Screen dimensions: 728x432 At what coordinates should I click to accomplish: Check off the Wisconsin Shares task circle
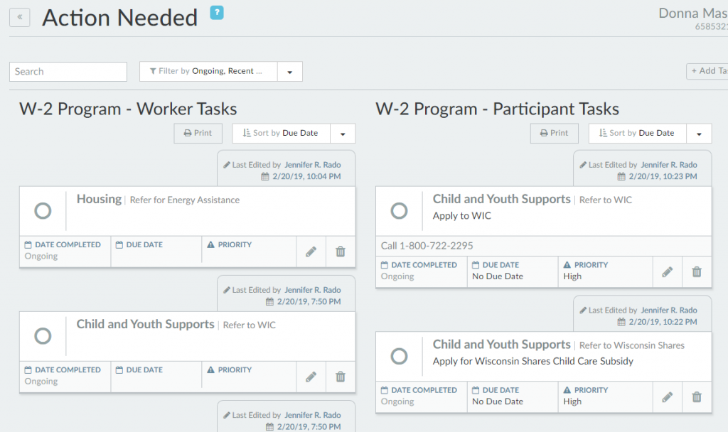(400, 356)
